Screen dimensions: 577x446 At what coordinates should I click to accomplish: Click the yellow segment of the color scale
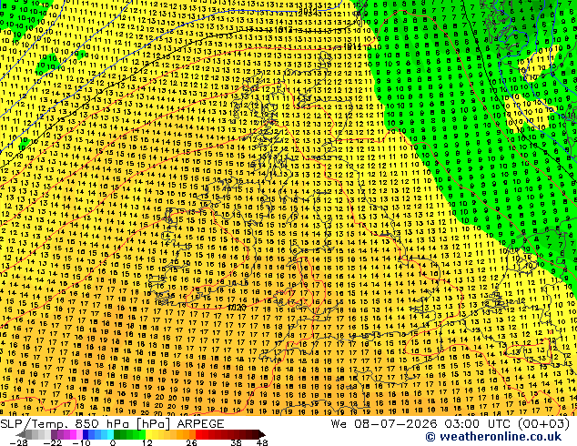(x=148, y=434)
